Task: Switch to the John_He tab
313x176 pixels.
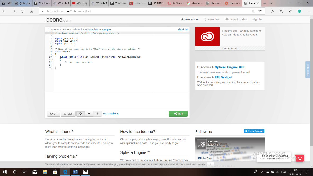Action: click(22, 3)
